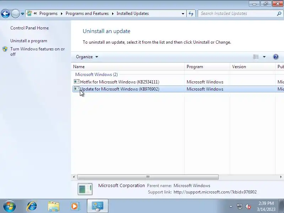This screenshot has height=213, width=284.
Task: Go back with the blue Back arrow
Action: pyautogui.click(x=5, y=13)
